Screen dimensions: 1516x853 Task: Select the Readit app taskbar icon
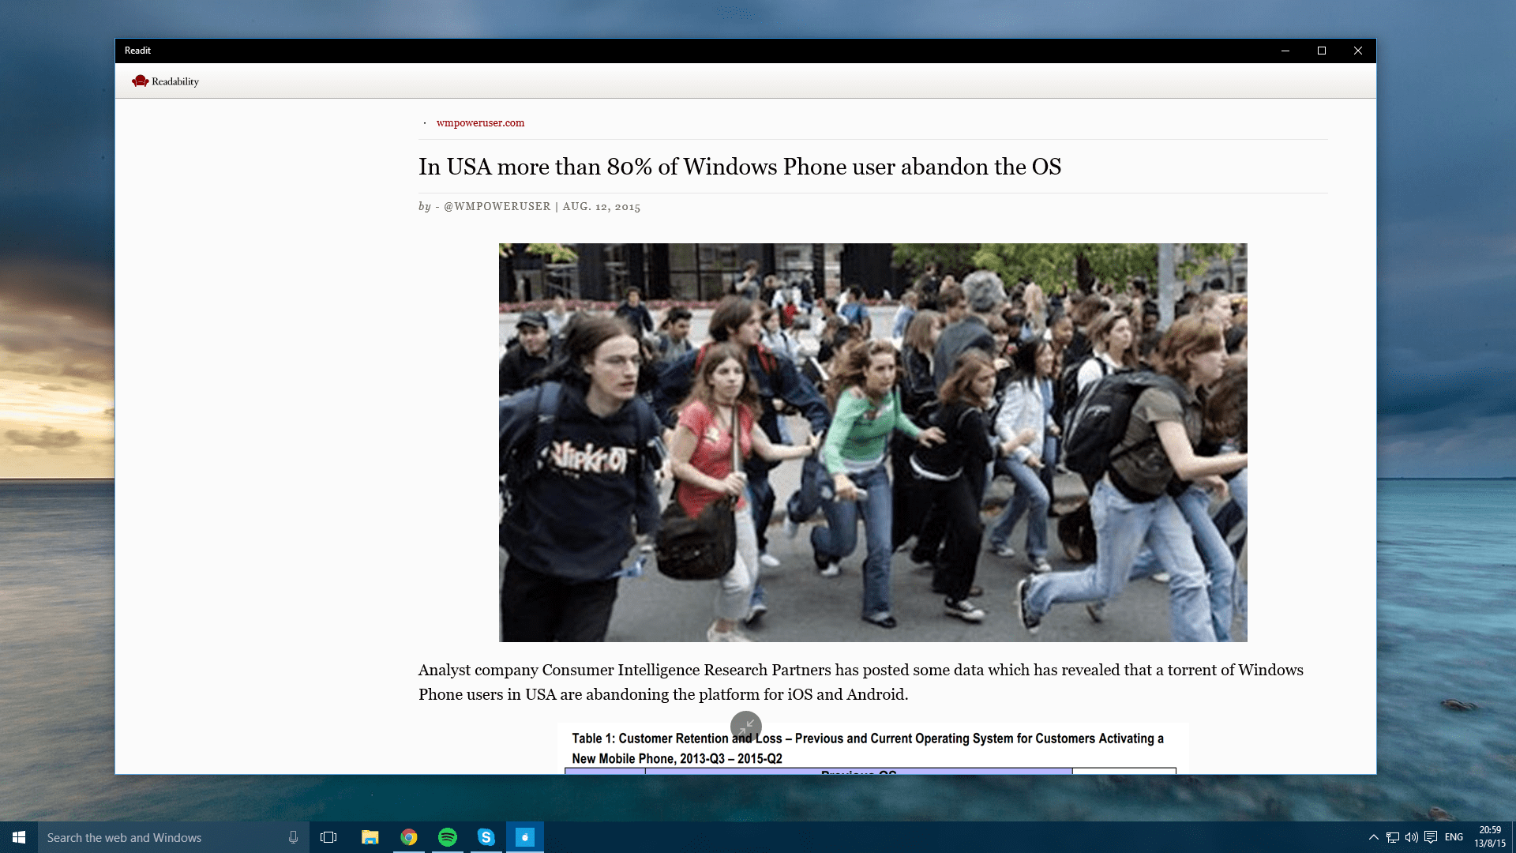point(525,837)
